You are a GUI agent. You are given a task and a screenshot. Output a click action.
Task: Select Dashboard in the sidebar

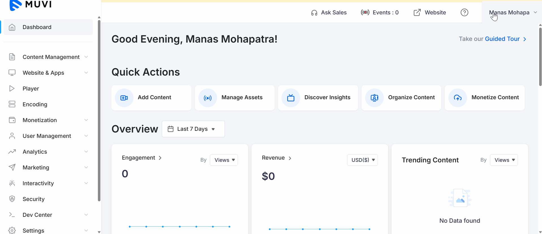48,27
